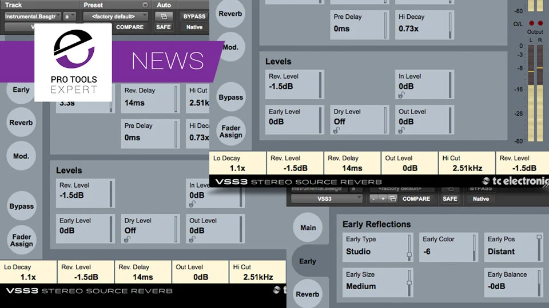
Task: Open Mod. tab in Track-header window
Action: (21, 156)
